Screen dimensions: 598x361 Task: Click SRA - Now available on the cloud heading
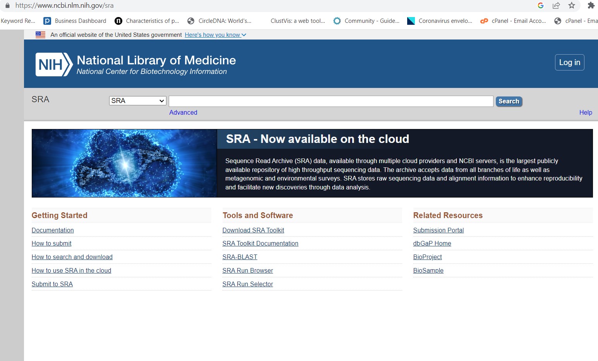pyautogui.click(x=317, y=139)
